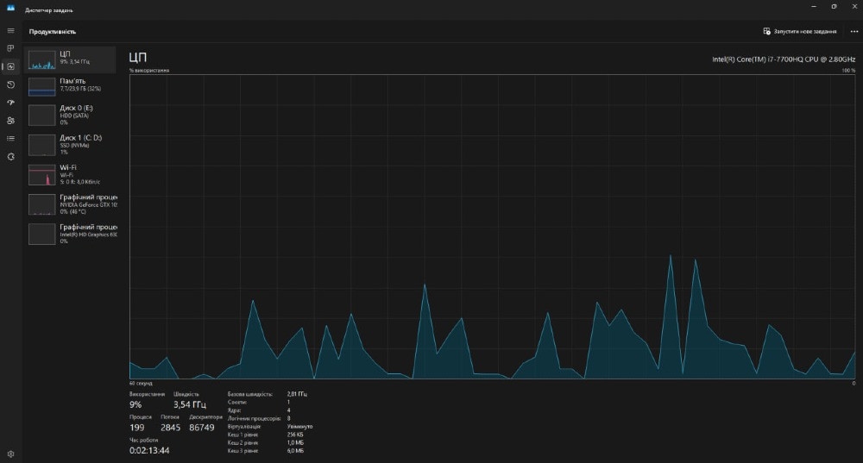Select the Wi-Fi network item
Image resolution: width=863 pixels, height=463 pixels.
pos(71,174)
